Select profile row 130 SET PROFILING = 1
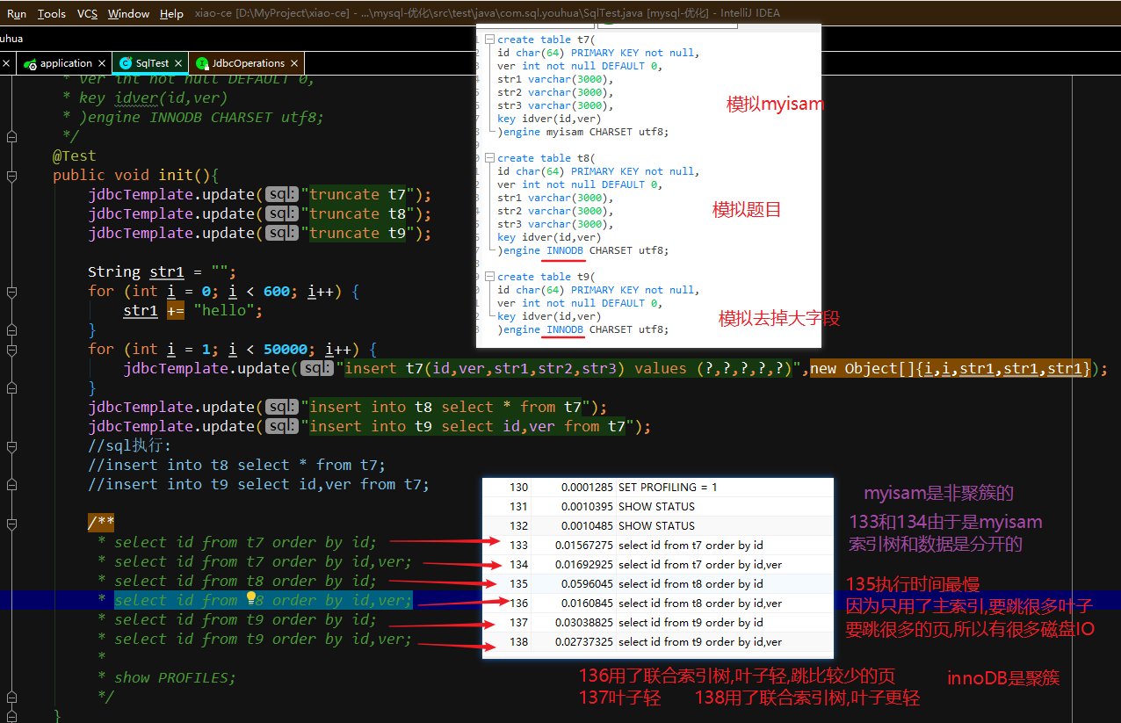The image size is (1121, 723). click(x=658, y=487)
